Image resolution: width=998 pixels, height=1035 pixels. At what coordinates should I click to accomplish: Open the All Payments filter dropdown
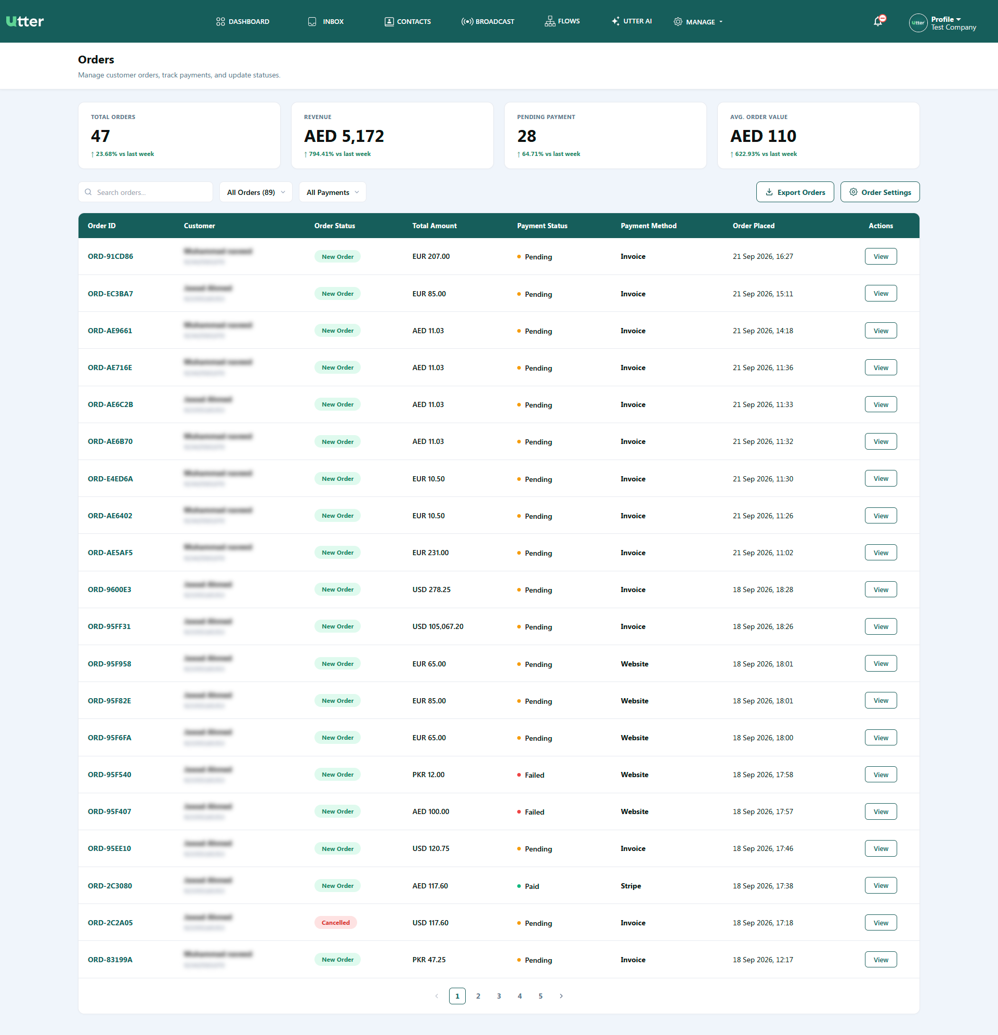[x=332, y=192]
